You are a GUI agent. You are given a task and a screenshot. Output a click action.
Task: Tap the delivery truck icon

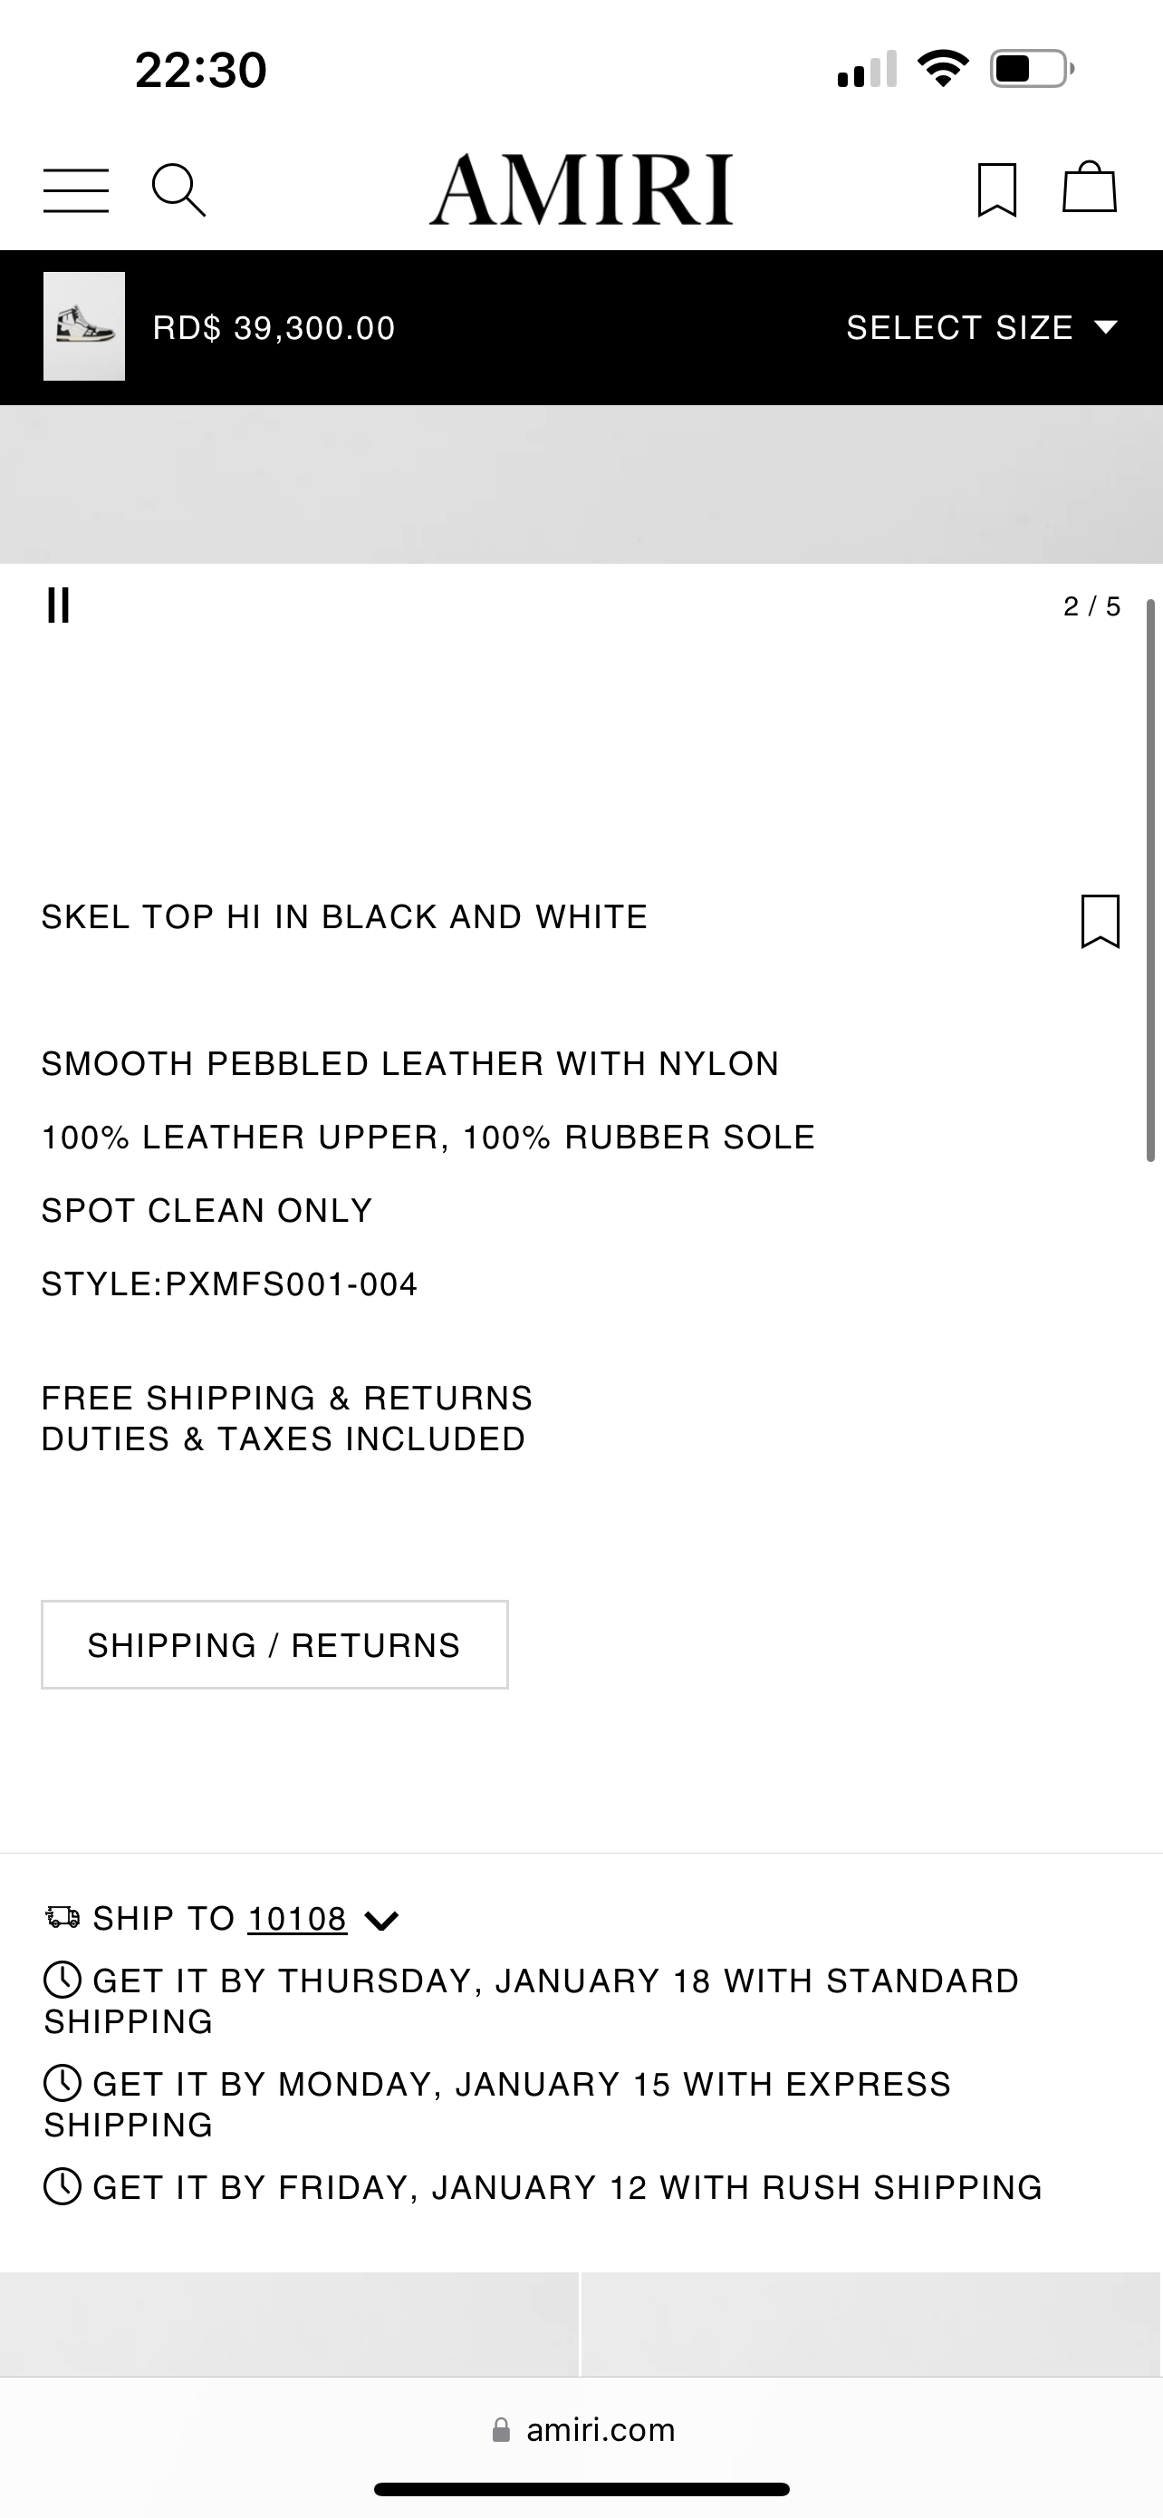pyautogui.click(x=62, y=1918)
